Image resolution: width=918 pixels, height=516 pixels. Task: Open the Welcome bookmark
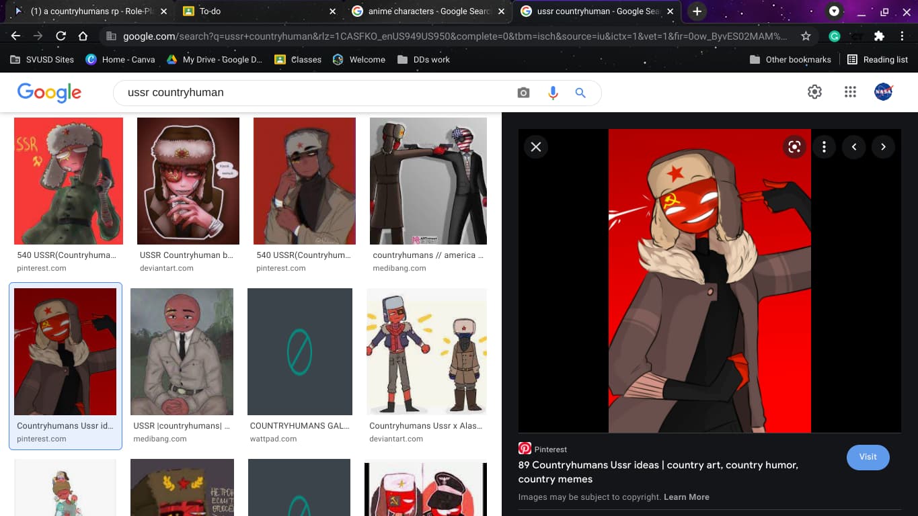point(359,59)
